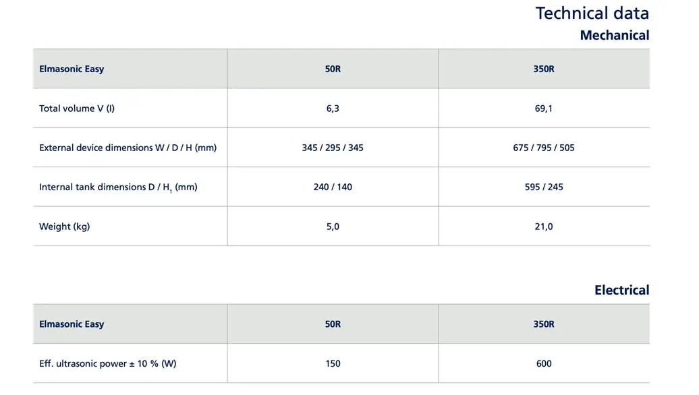The image size is (699, 395).
Task: Click the 345 / 295 / 345 dimensions cell
Action: [x=333, y=148]
